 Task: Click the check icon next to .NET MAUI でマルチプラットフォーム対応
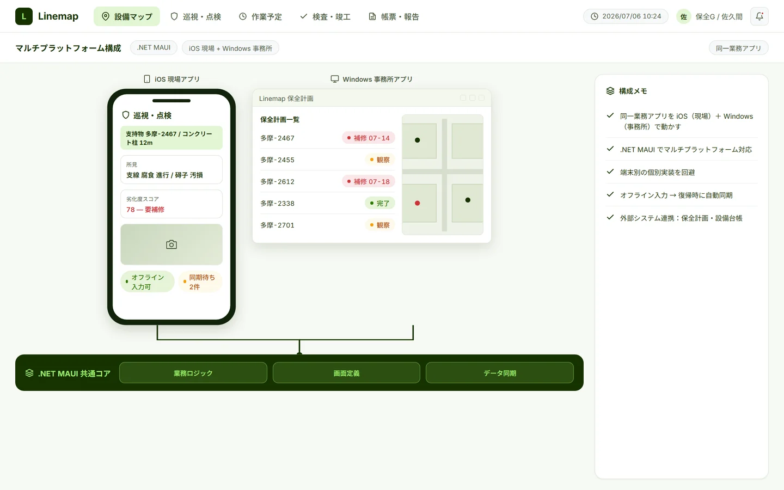tap(610, 149)
